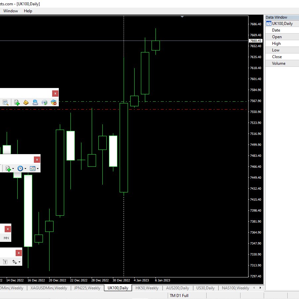
Task: Click the MQL5 community cloud icon
Action: 35,103
